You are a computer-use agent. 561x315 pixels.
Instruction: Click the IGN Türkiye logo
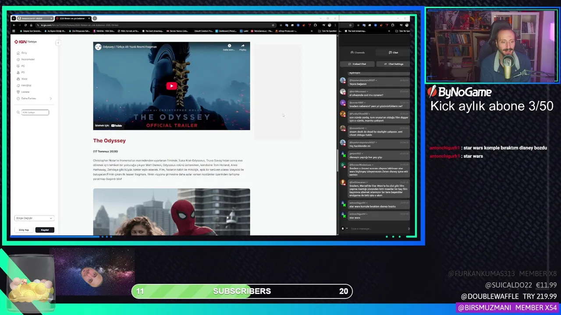[25, 42]
